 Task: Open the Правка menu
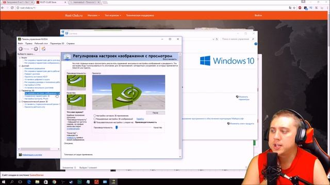point(29,43)
